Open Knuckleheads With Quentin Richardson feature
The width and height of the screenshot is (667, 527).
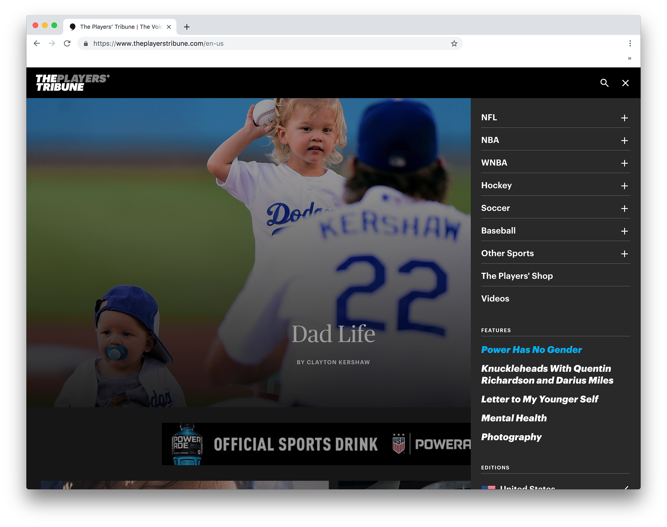[547, 374]
